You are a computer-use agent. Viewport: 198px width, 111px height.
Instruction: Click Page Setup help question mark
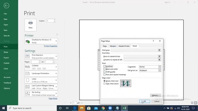(x=153, y=41)
